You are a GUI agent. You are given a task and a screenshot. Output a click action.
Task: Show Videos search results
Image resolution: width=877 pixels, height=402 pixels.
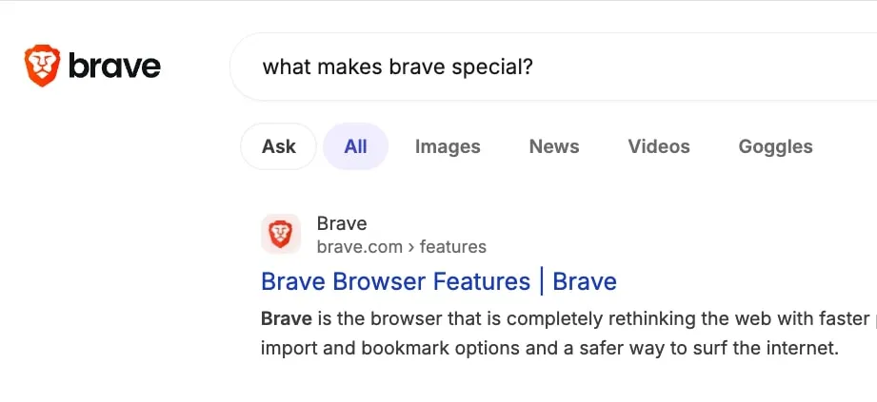(x=659, y=146)
